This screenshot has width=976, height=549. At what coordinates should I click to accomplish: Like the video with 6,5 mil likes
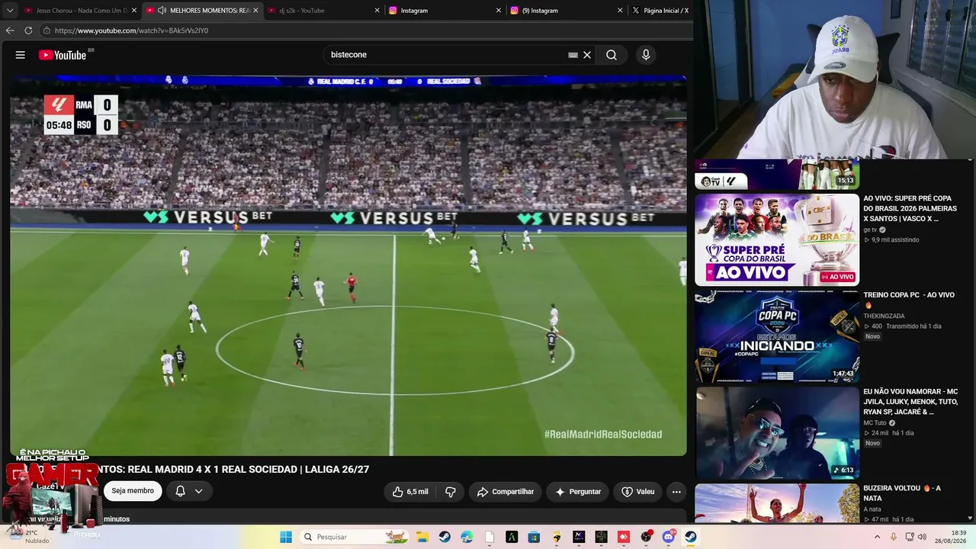point(409,492)
